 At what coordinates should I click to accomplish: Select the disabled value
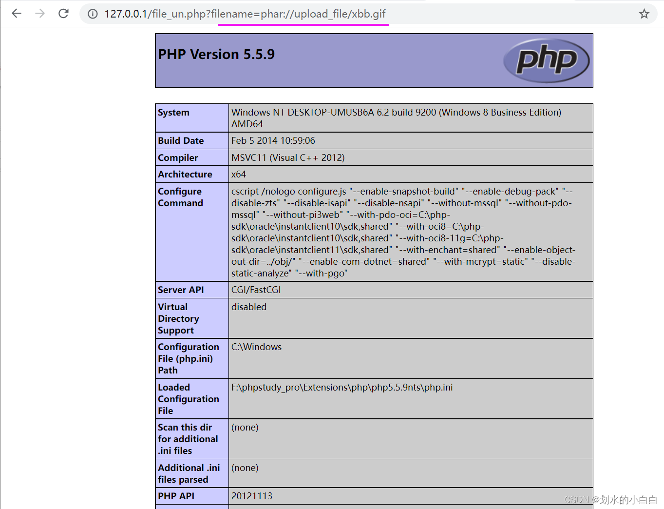point(249,307)
